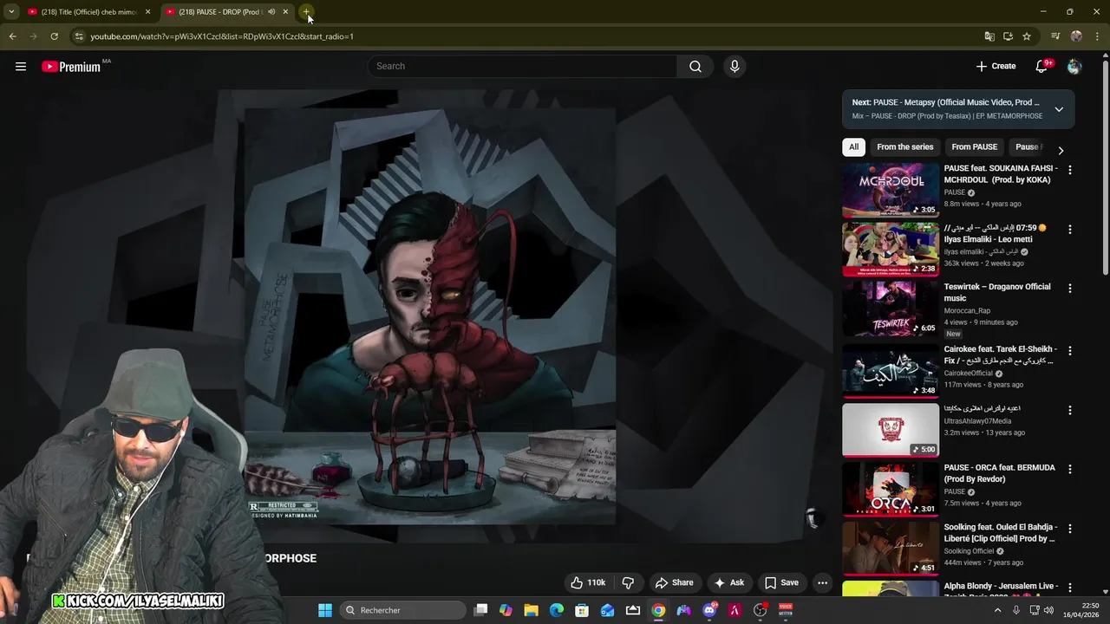The width and height of the screenshot is (1110, 624).
Task: Open Teswirtek video thumbnail
Action: 891,308
